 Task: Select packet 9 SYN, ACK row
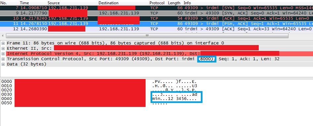tap(156, 13)
